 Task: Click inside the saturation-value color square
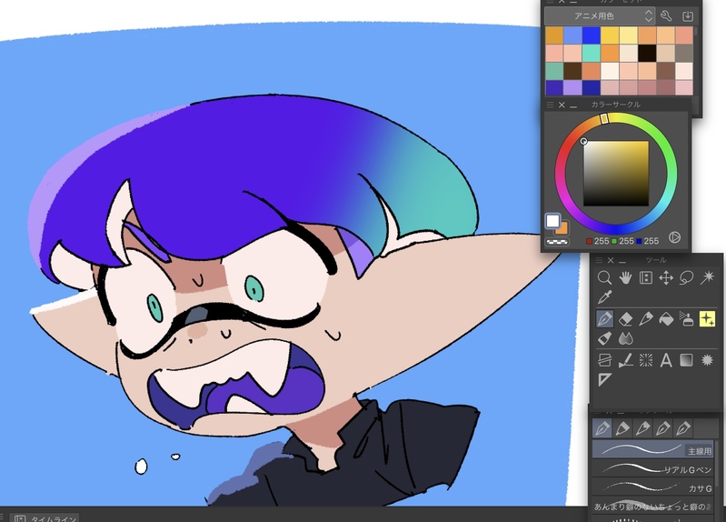[x=616, y=174]
